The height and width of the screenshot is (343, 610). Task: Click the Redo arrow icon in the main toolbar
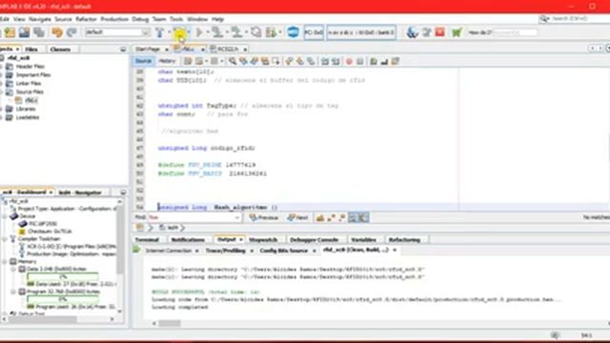click(71, 32)
